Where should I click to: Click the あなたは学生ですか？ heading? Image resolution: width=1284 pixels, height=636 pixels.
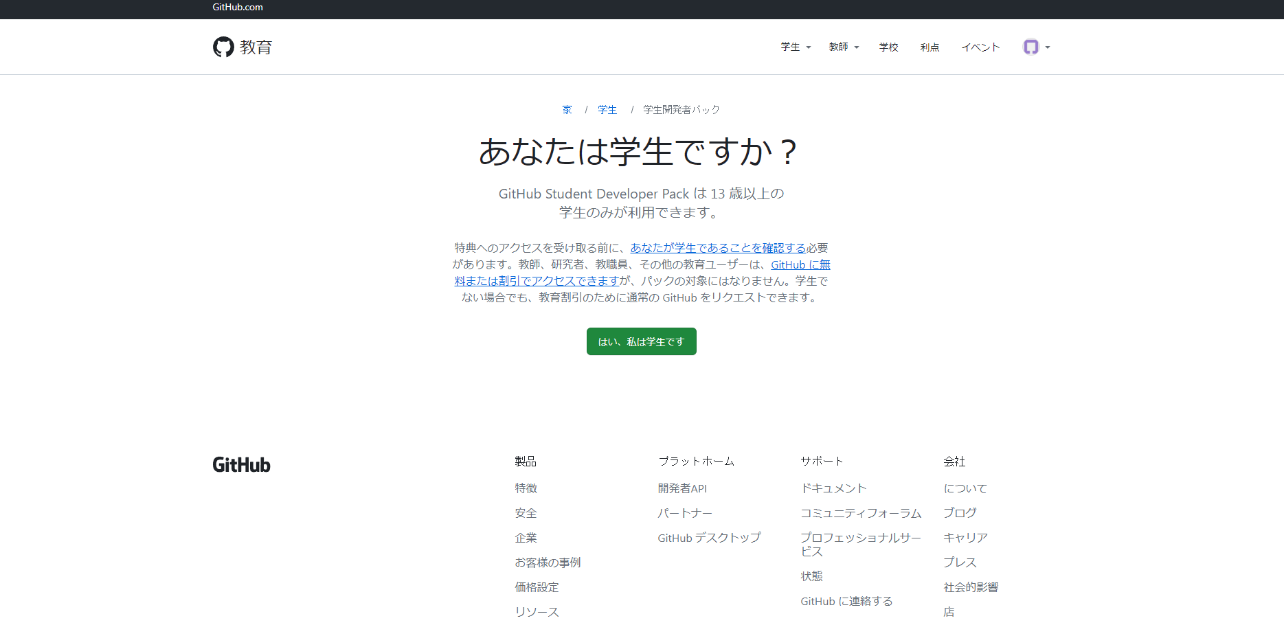pos(638,152)
